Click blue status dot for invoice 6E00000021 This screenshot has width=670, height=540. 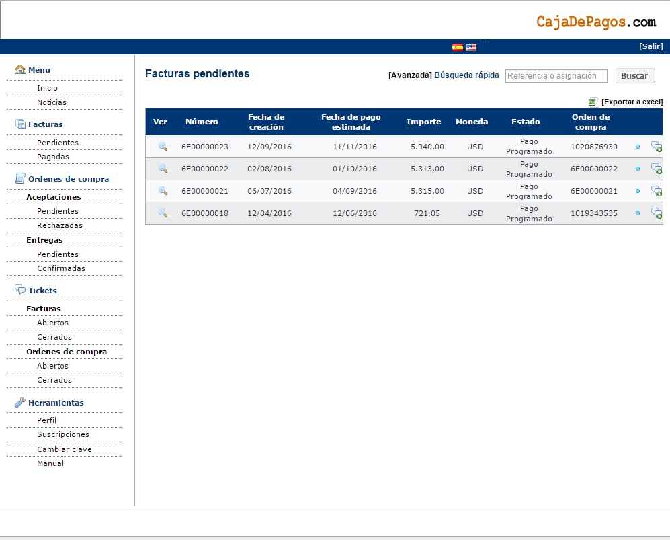[x=638, y=191]
